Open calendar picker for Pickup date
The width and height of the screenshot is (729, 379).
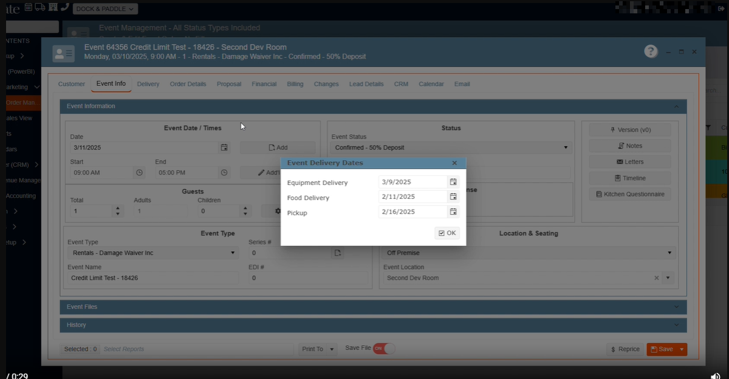click(x=453, y=212)
